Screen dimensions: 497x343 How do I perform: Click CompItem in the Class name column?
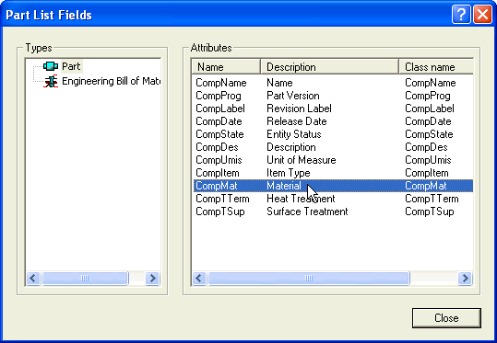click(x=427, y=173)
